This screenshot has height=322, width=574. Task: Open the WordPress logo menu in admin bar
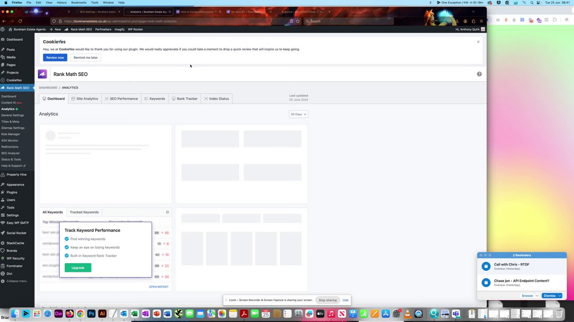(x=3, y=30)
